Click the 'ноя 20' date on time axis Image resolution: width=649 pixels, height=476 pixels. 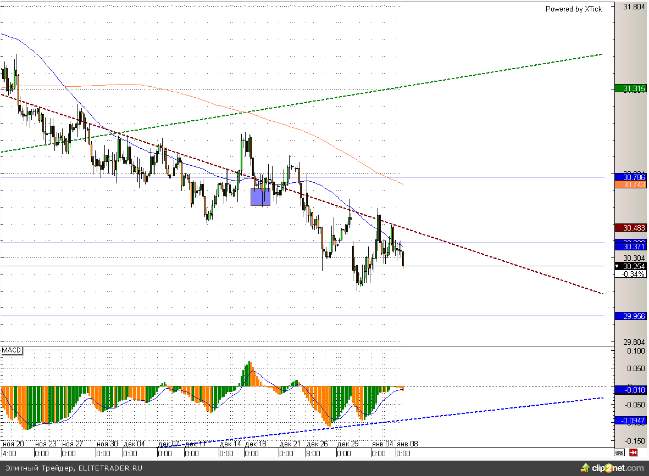click(13, 444)
